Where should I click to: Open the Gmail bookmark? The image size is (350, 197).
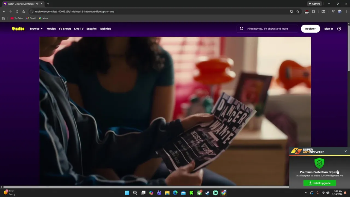pos(31,18)
